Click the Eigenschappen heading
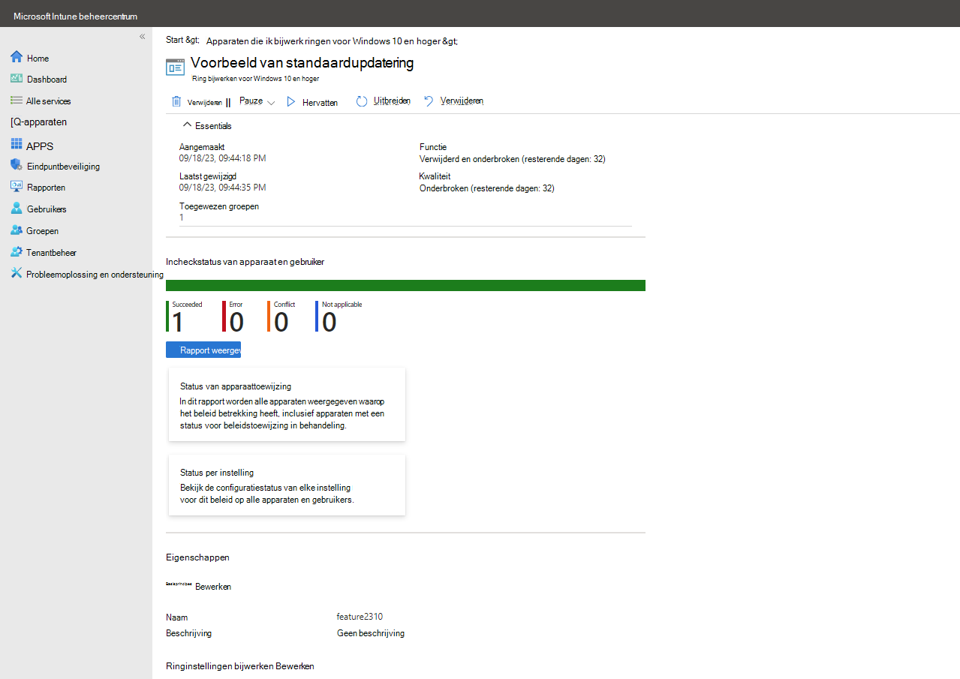Screen dimensions: 960x679 click(197, 557)
